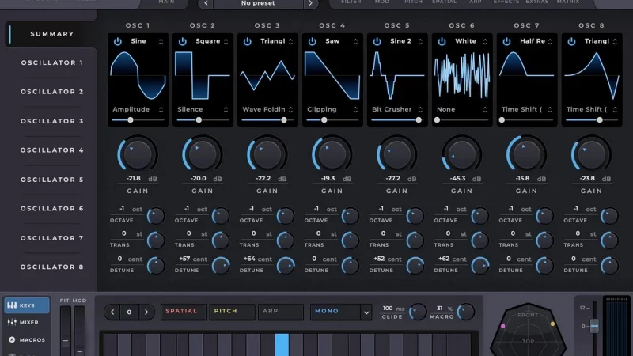Click the OSC 3 Wave Folding amount slider
The image size is (633, 356).
[283, 120]
